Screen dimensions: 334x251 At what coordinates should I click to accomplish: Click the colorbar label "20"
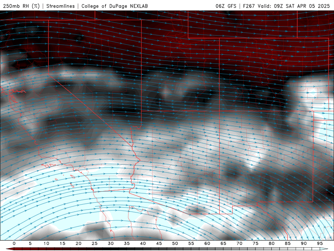pyautogui.click(x=78, y=243)
